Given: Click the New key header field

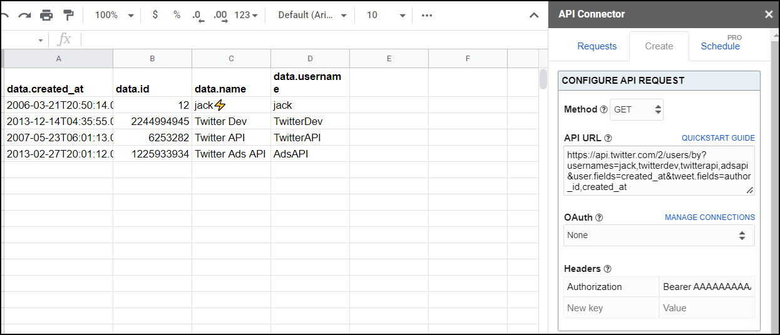Looking at the screenshot, I should click(x=611, y=308).
